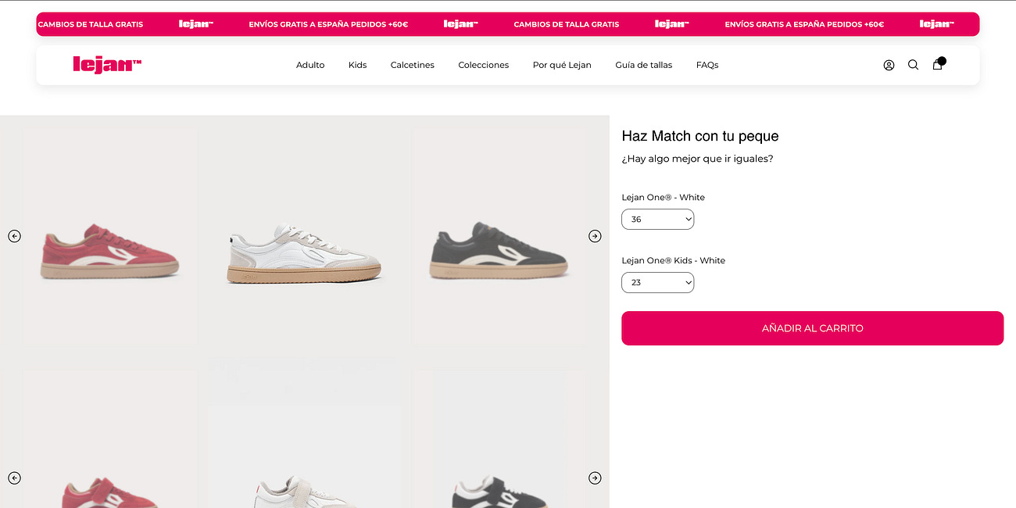
Task: Click the Lejan logo in the navbar
Action: click(x=106, y=64)
